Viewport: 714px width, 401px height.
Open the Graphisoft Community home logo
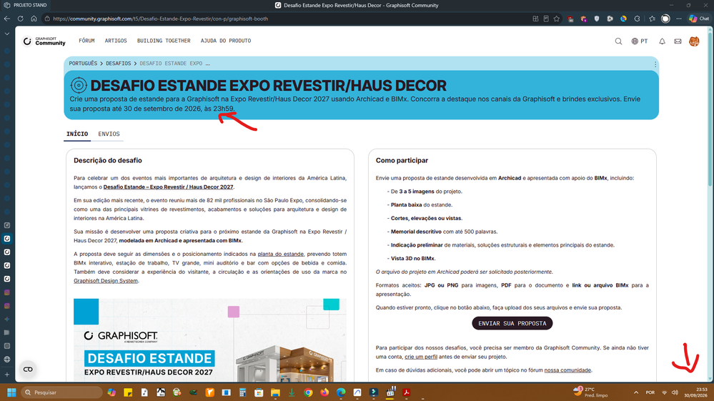(x=44, y=41)
